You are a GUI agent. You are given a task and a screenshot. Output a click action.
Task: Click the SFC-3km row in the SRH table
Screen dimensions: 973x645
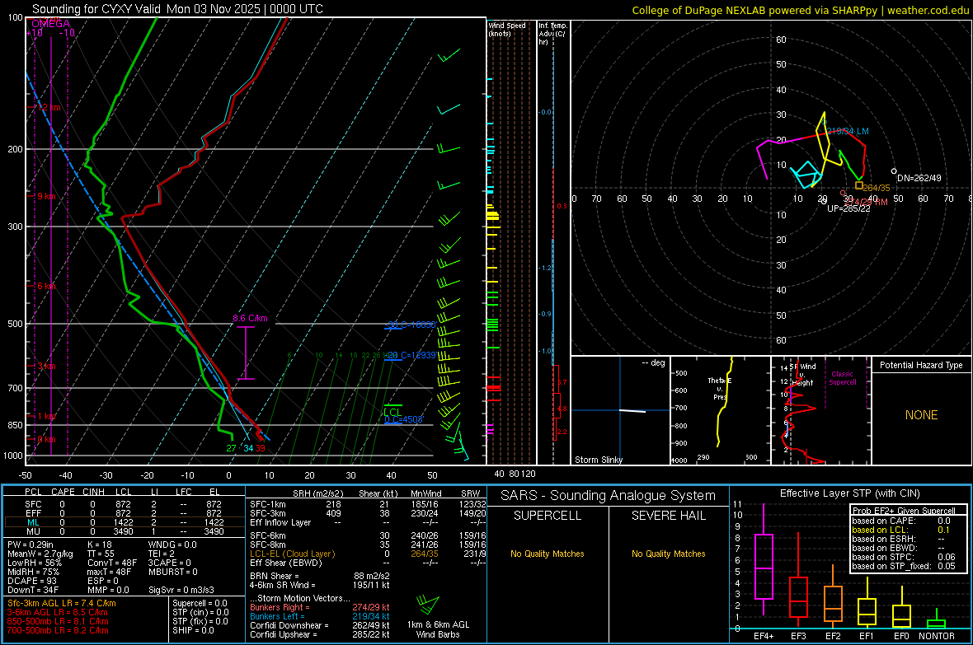[368, 513]
